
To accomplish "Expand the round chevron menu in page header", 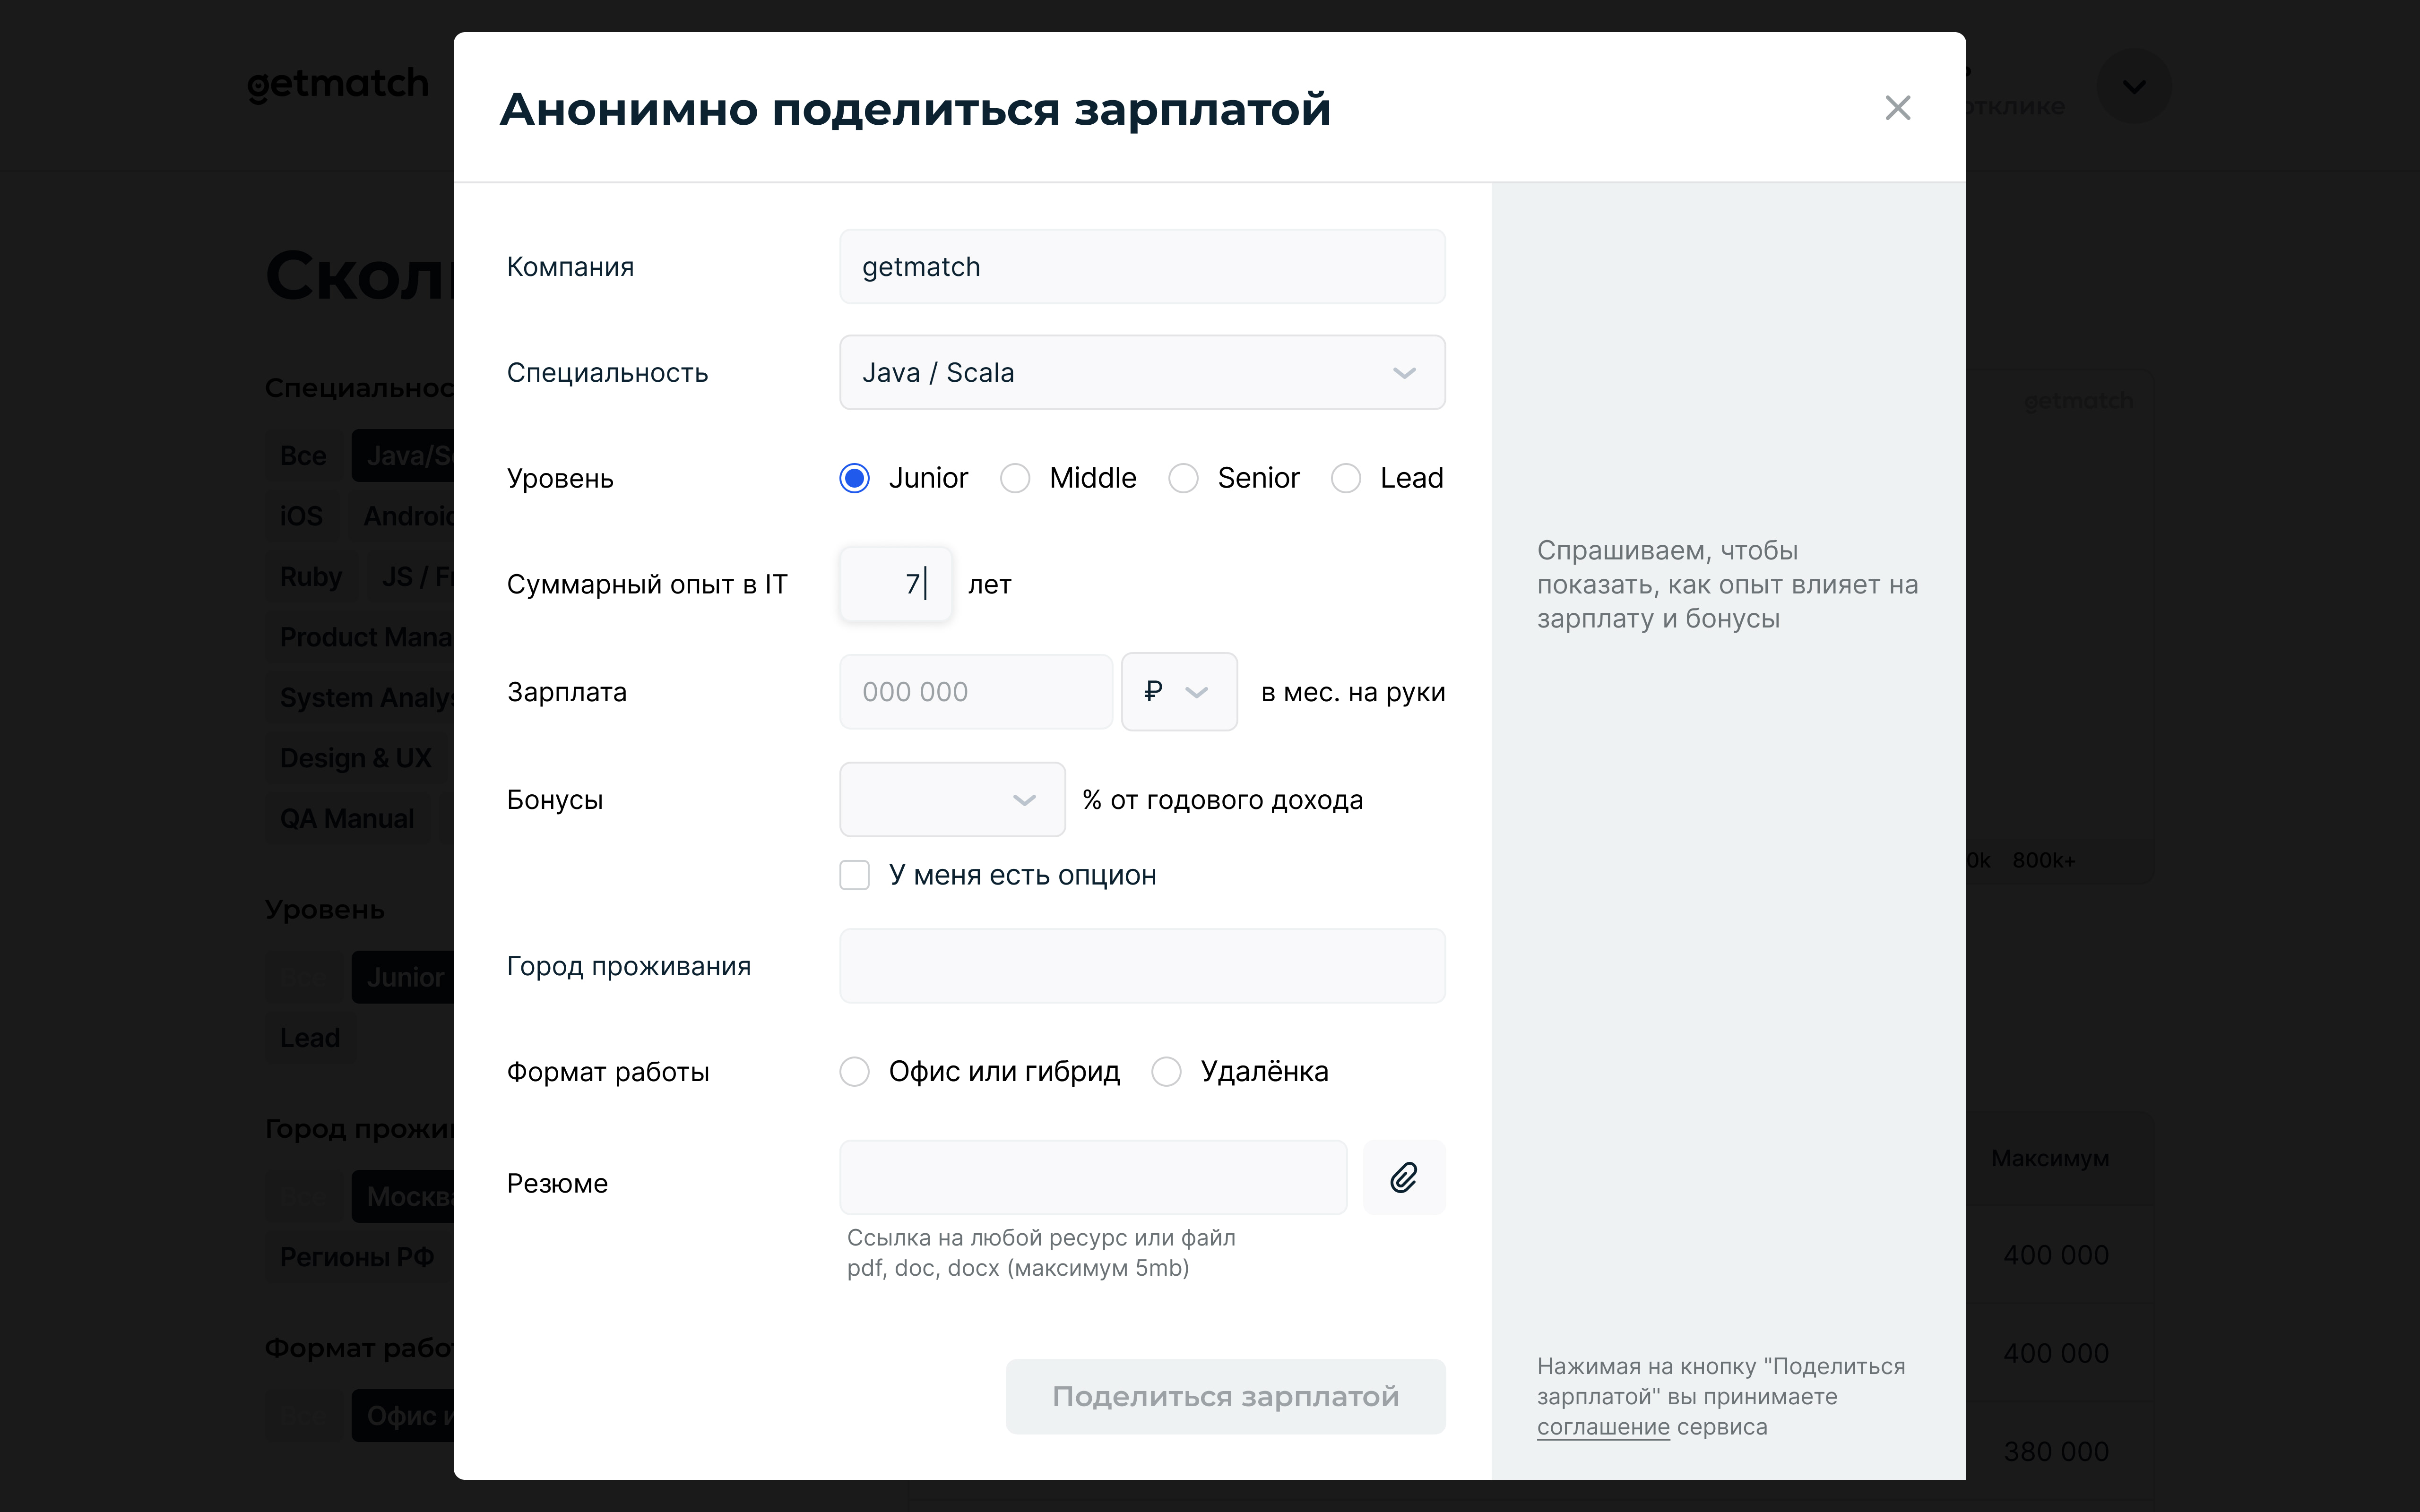I will pos(2133,87).
